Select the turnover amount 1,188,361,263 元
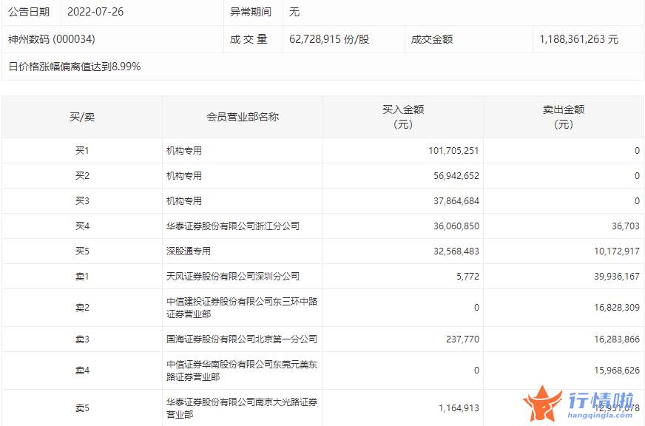Viewport: 645px width, 426px height. [578, 39]
